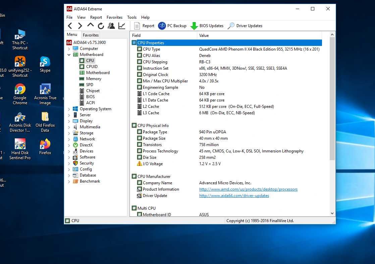Click the up-level arrow toolbar icon

[91, 25]
